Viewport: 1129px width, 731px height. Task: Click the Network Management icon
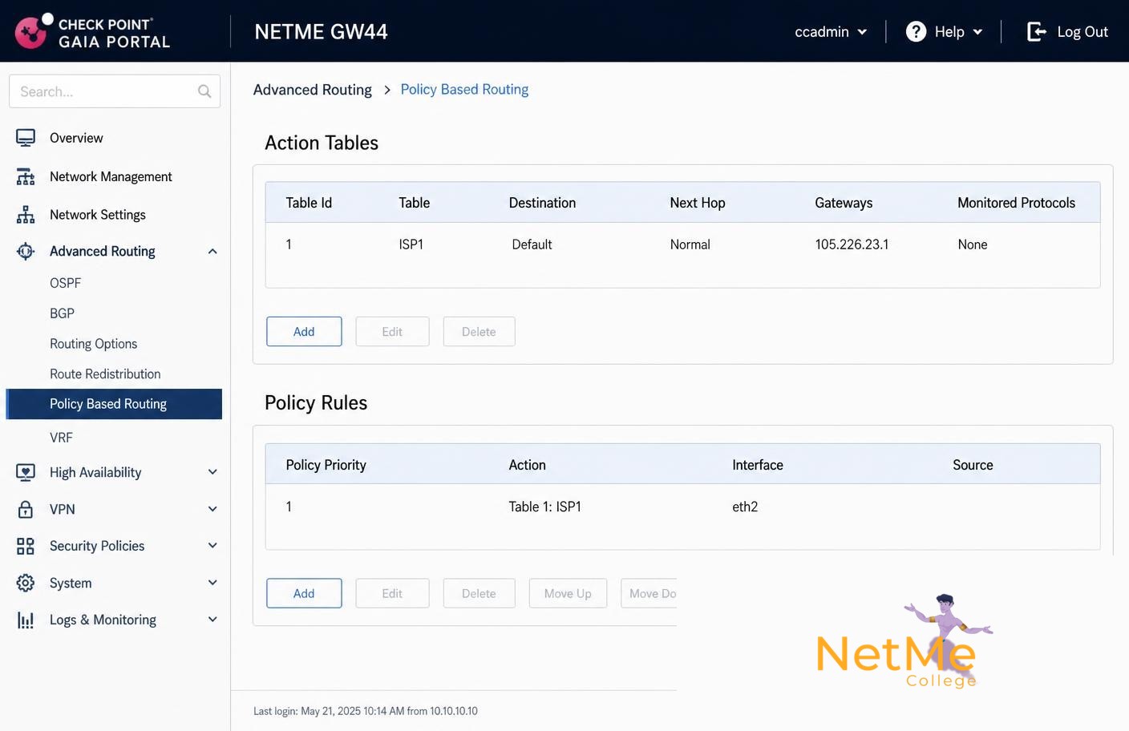click(26, 176)
